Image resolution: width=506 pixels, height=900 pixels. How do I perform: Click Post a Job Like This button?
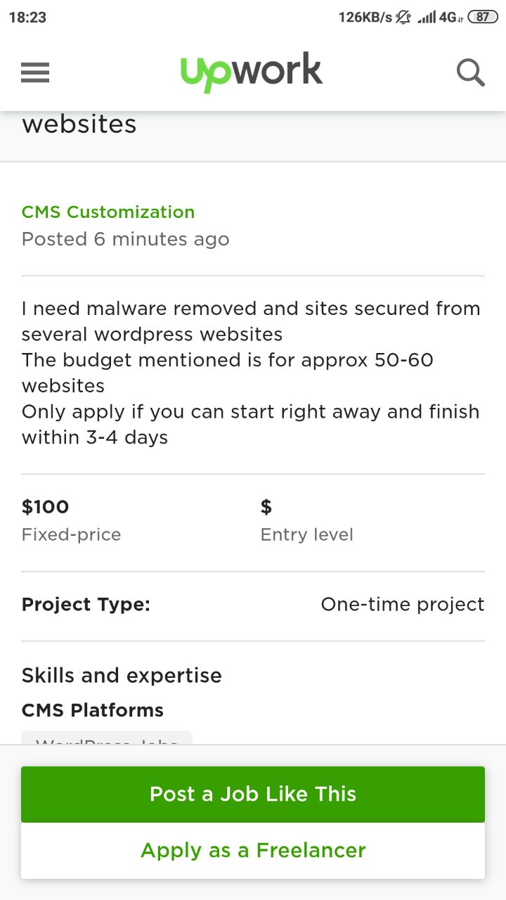(253, 794)
